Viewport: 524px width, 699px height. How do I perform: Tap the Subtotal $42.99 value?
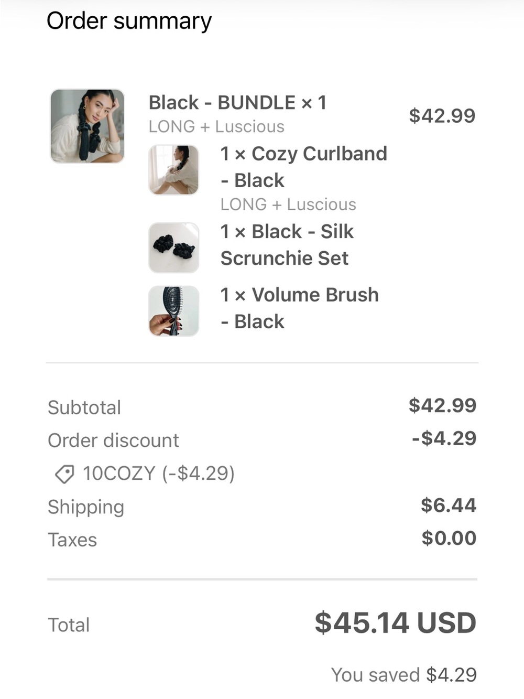pos(443,405)
